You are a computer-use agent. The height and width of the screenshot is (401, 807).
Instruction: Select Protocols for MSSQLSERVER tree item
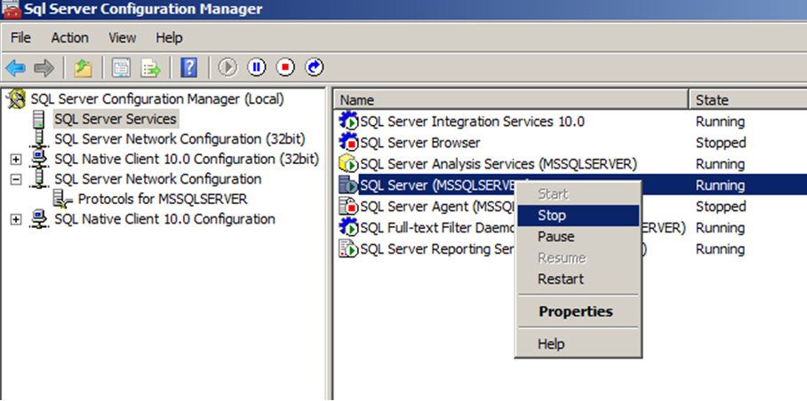(x=163, y=200)
